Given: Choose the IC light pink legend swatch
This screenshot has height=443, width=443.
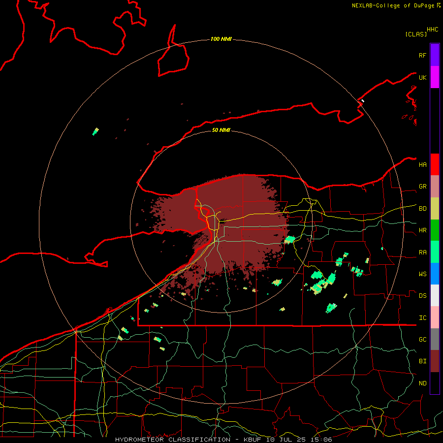Looking at the screenshot, I should click(x=435, y=317).
